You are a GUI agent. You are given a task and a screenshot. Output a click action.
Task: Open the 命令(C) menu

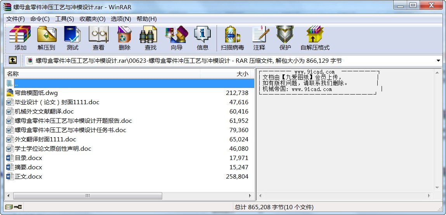(40, 19)
